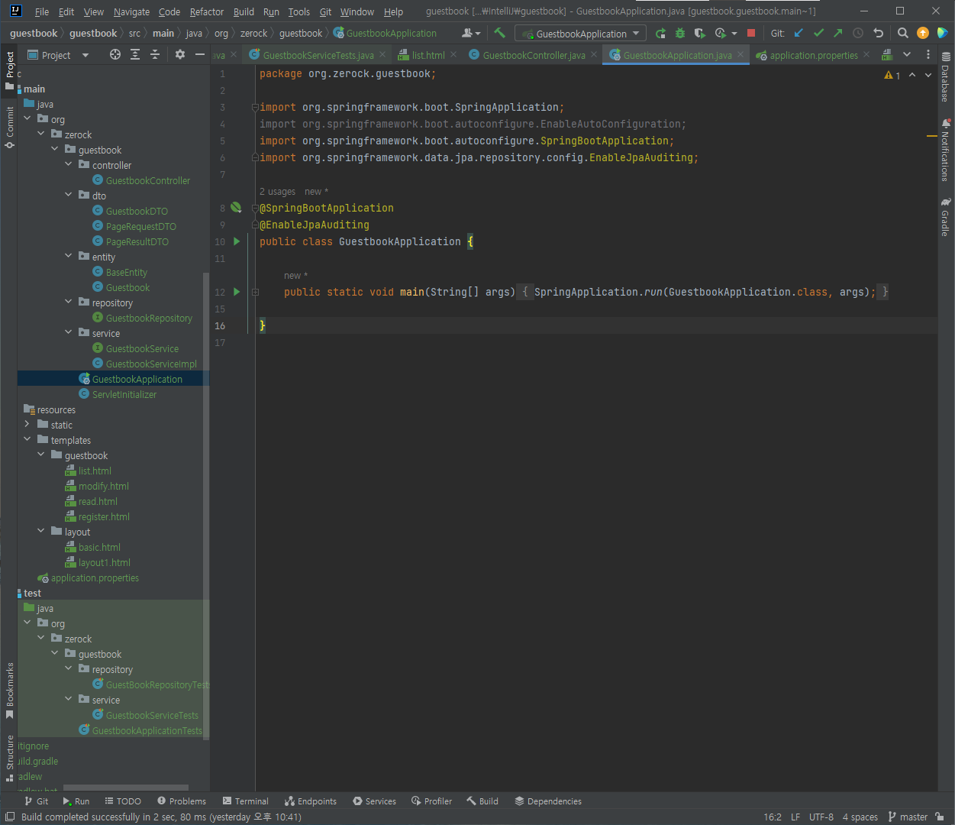955x825 pixels.
Task: Toggle the Gradle tool window on the right
Action: click(946, 218)
